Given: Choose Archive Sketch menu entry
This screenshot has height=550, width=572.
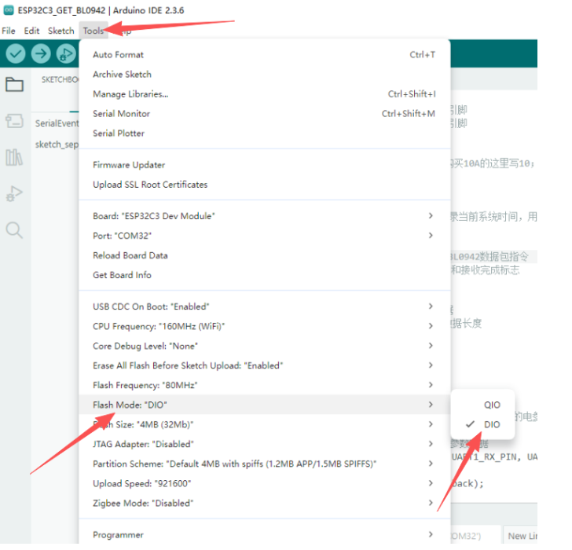Looking at the screenshot, I should click(265, 75).
